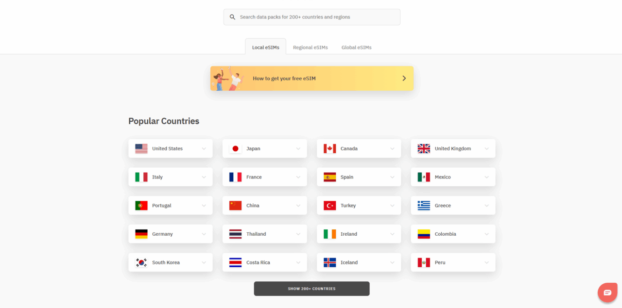Click the Canada flag icon
The width and height of the screenshot is (622, 308).
click(329, 148)
